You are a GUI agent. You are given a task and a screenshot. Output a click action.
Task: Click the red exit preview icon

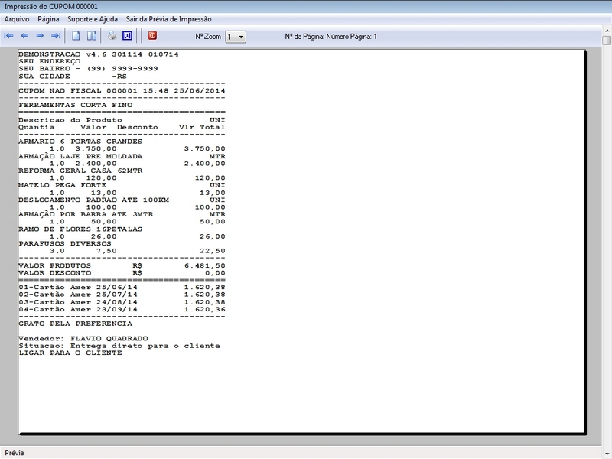click(x=151, y=34)
